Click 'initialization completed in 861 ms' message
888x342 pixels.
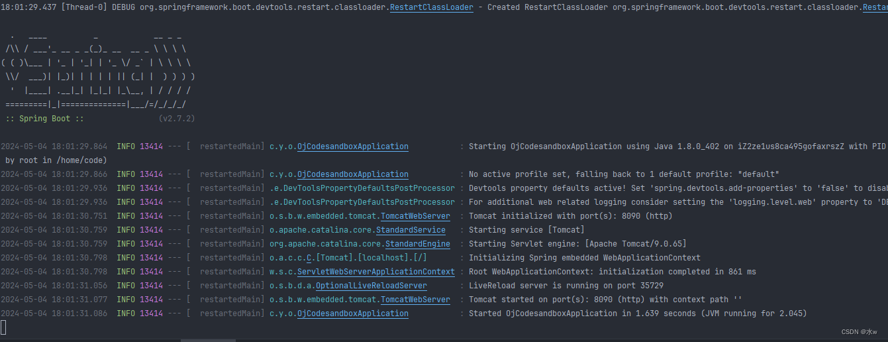point(676,272)
